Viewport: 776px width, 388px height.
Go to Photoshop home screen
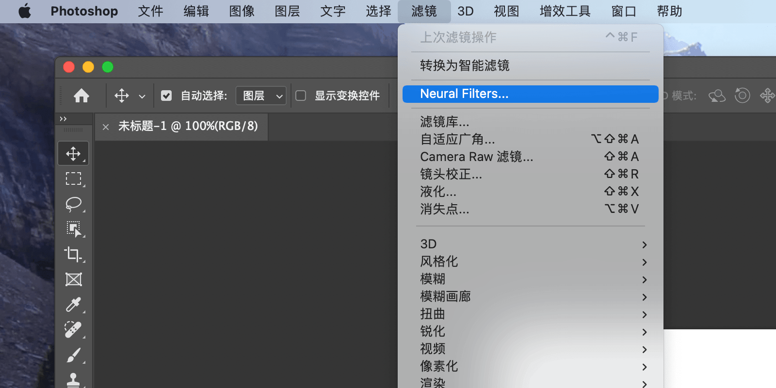[81, 96]
